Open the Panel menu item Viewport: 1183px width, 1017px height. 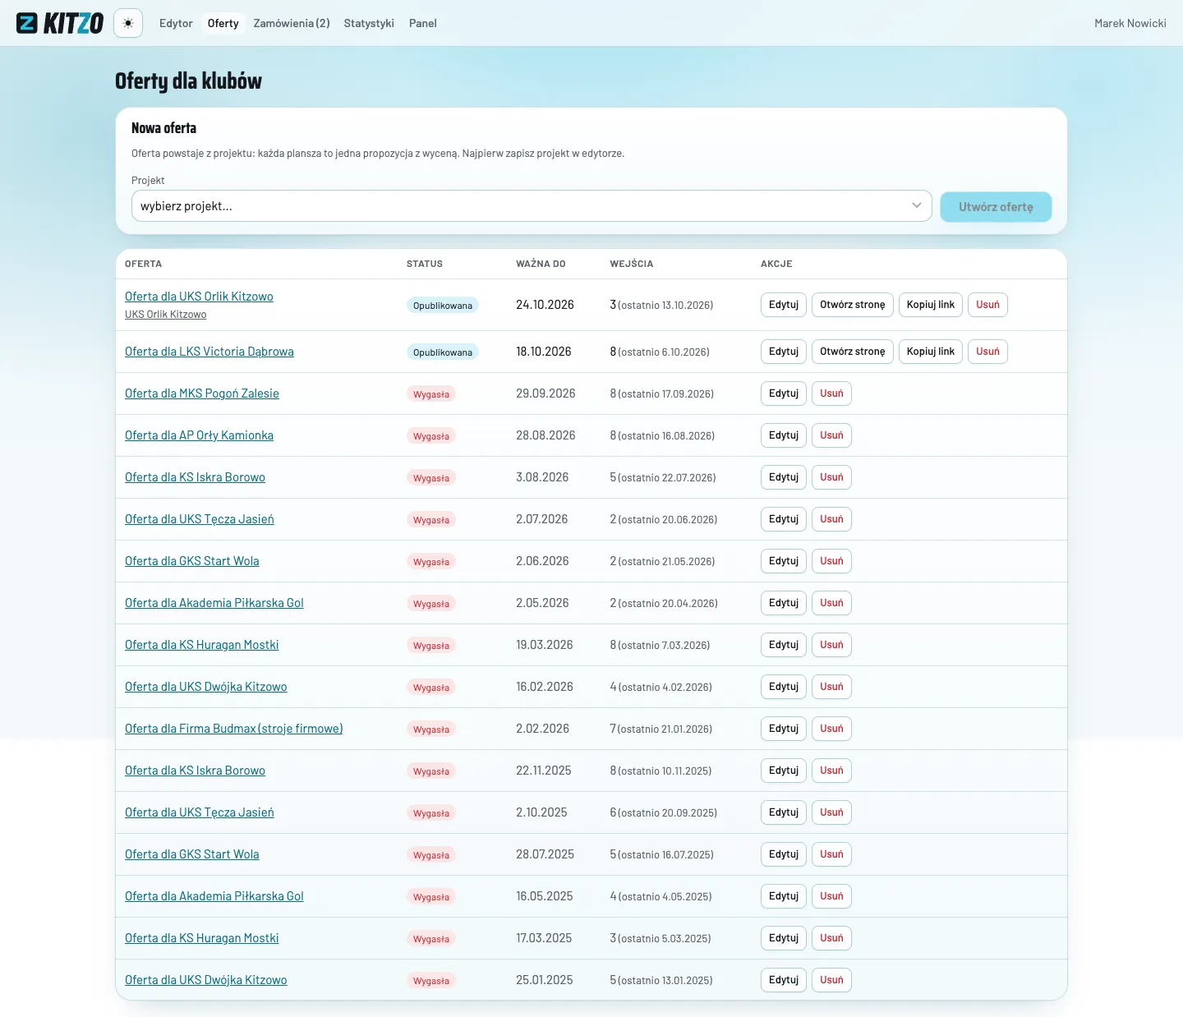point(422,23)
